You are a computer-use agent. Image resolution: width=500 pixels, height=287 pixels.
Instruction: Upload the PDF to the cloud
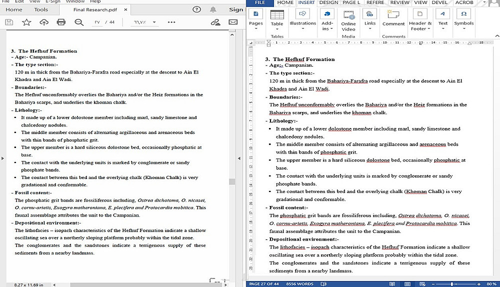click(44, 22)
